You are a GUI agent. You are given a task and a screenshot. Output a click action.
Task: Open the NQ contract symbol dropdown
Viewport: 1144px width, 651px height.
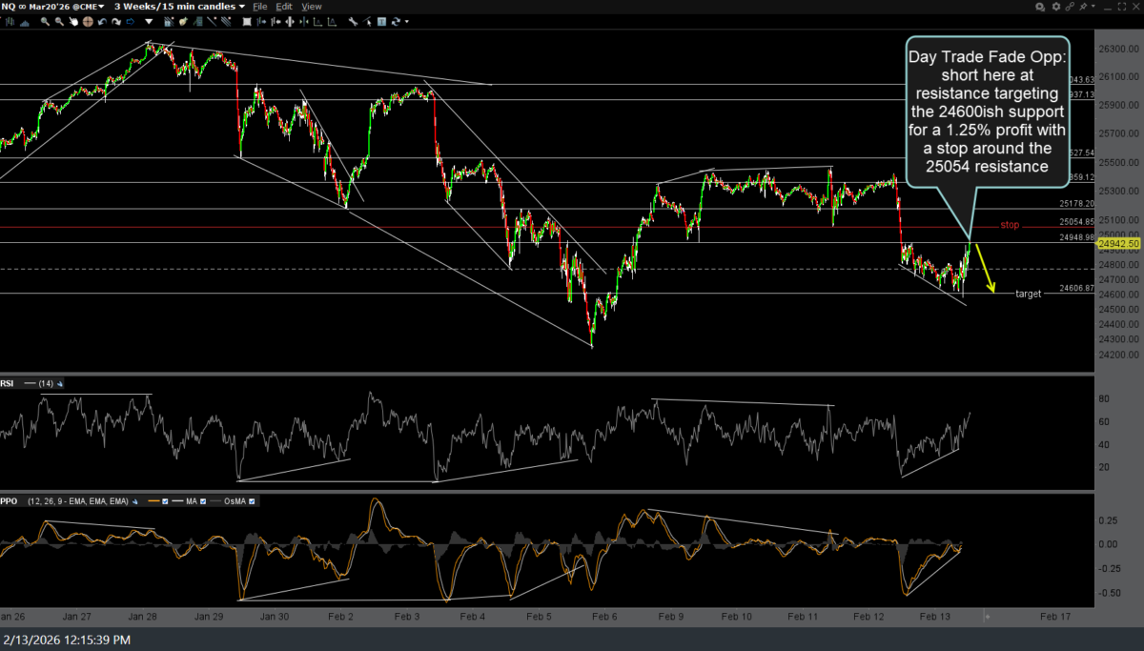(x=102, y=7)
